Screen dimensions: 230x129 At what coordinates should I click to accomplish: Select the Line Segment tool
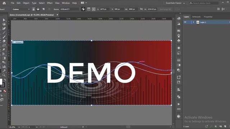coord(4,33)
